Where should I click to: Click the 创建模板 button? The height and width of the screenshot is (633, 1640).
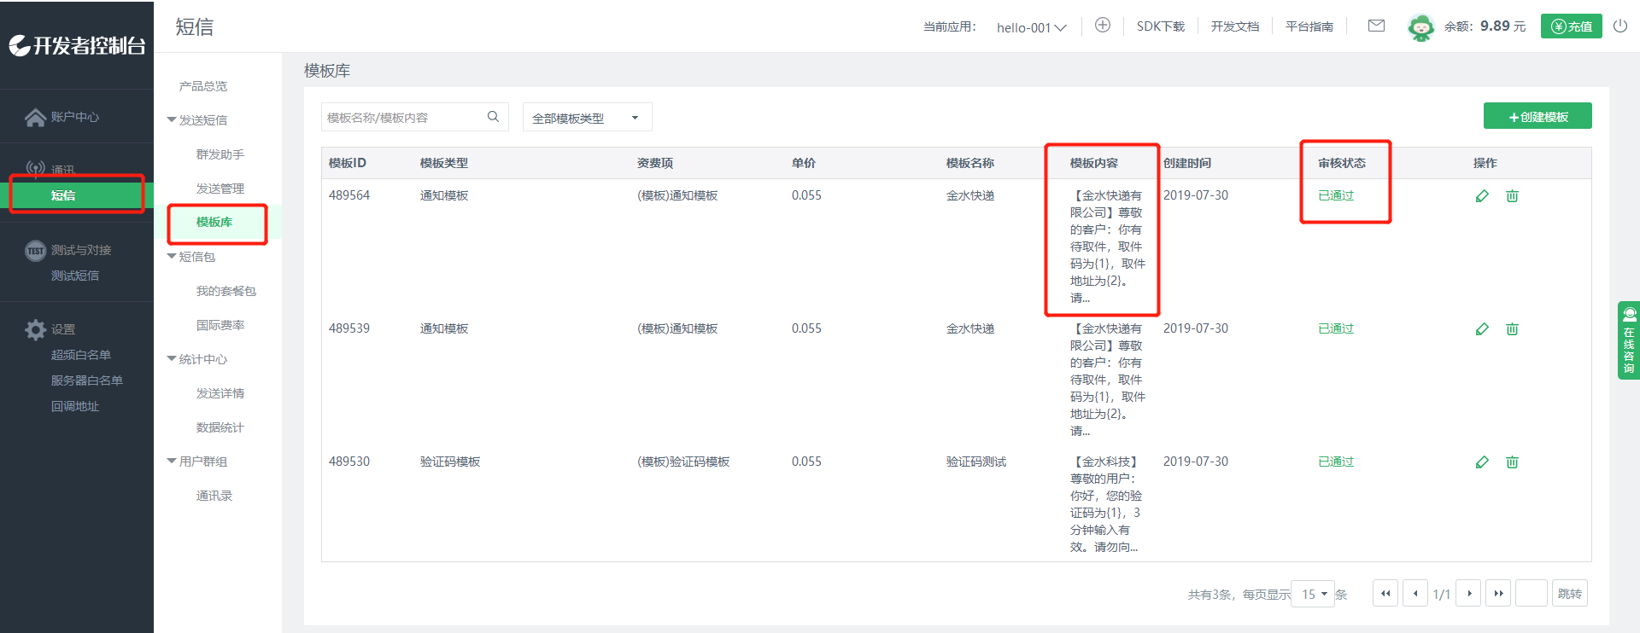coord(1537,116)
